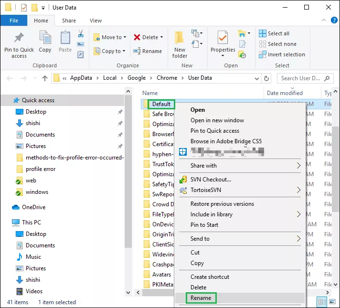Click the Refresh button in address bar
The height and width of the screenshot is (308, 340).
click(266, 78)
